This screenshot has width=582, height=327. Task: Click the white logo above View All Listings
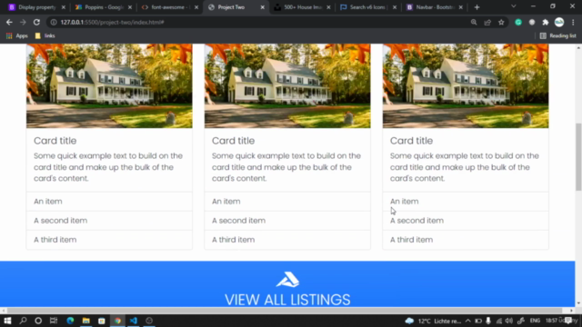[287, 280]
